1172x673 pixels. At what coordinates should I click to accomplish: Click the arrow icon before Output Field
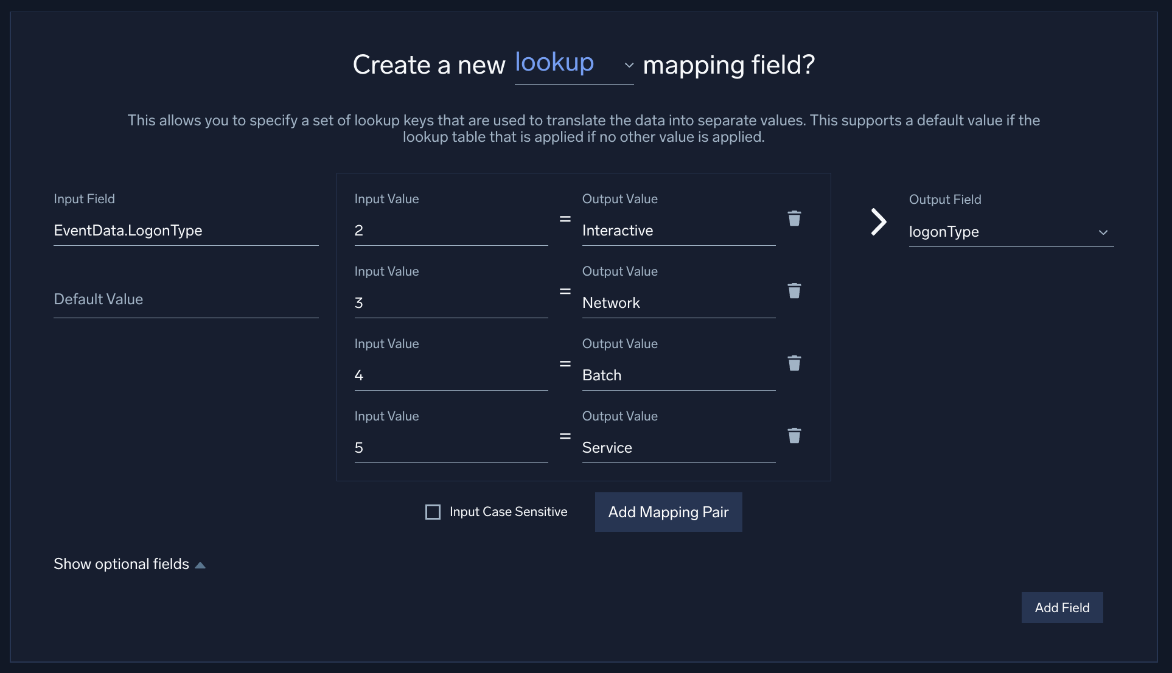click(878, 221)
